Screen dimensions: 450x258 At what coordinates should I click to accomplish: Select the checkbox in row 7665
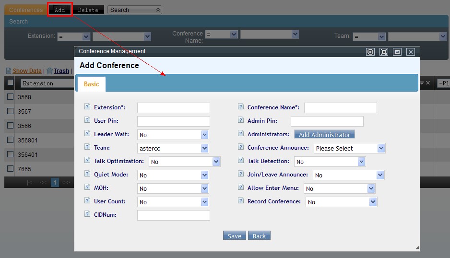click(x=10, y=169)
